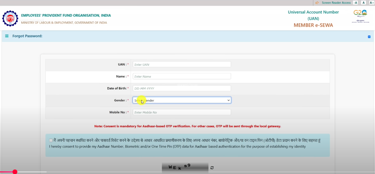Decrease font size with -A button
Viewport: 375px width, 174px height.
click(355, 3)
